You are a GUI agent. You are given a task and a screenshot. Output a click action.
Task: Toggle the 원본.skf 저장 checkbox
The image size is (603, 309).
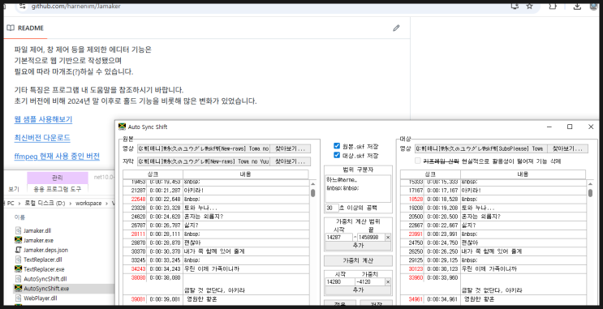click(x=337, y=146)
